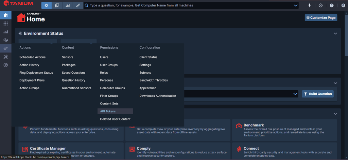The image size is (348, 160).
Task: Collapse the Environment Status section chevron
Action: (335, 33)
